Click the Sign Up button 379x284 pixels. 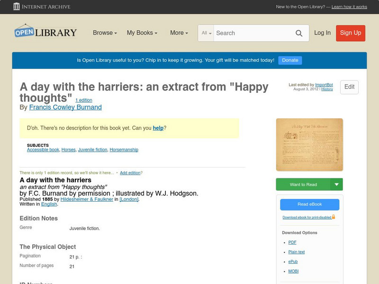pos(350,33)
